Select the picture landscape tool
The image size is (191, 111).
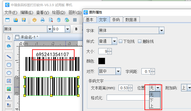coord(9,89)
